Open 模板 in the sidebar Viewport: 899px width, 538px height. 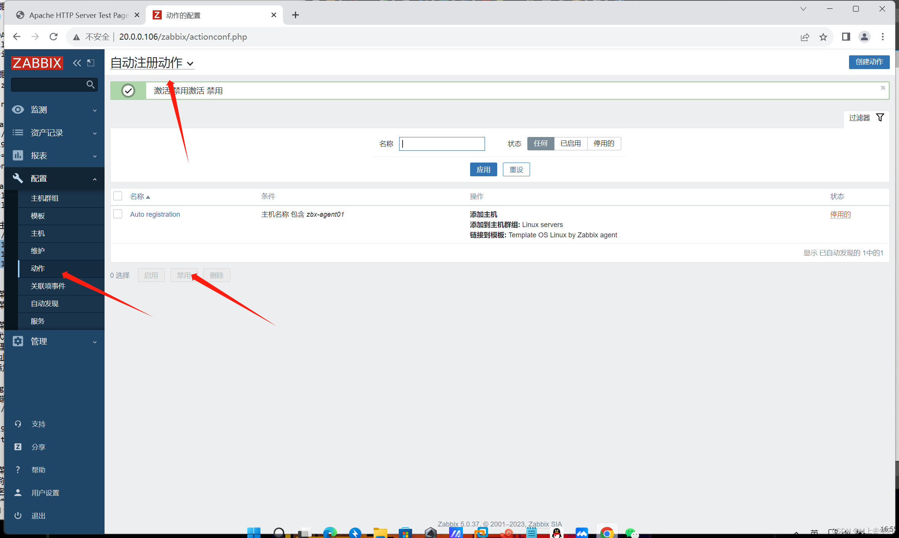tap(61, 216)
